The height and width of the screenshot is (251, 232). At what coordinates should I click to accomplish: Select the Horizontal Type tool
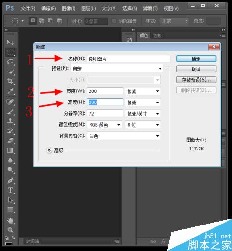pos(10,190)
